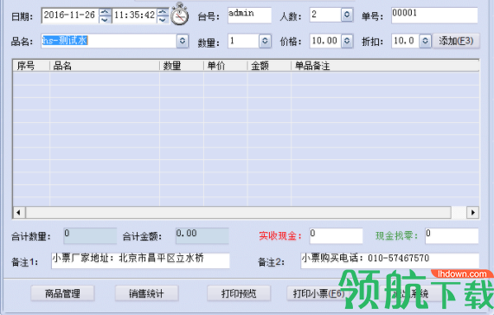Click the 折扣 field 10.0
Image resolution: width=494 pixels, height=315 pixels.
(x=406, y=41)
